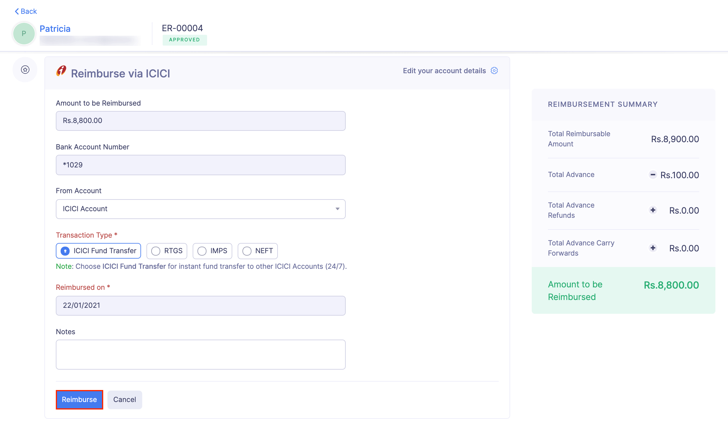
Task: Click the plus icon beside Total Advance Carry Forwards
Action: click(653, 248)
